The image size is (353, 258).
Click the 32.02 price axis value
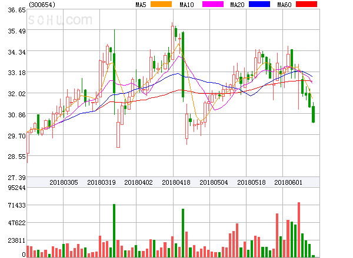pos(17,94)
